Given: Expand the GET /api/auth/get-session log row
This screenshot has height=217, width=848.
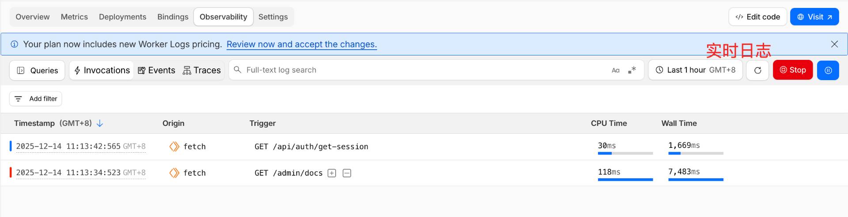Looking at the screenshot, I should coord(311,147).
